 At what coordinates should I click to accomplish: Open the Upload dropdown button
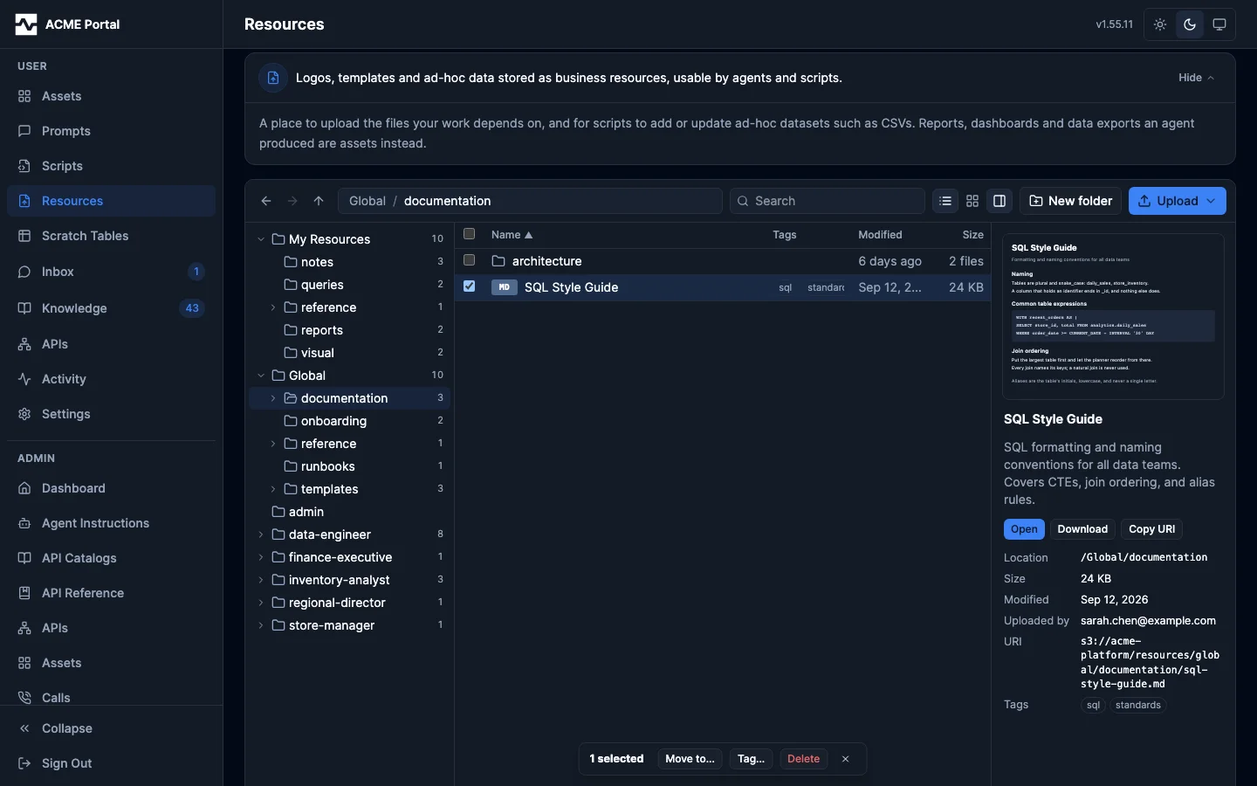1178,201
